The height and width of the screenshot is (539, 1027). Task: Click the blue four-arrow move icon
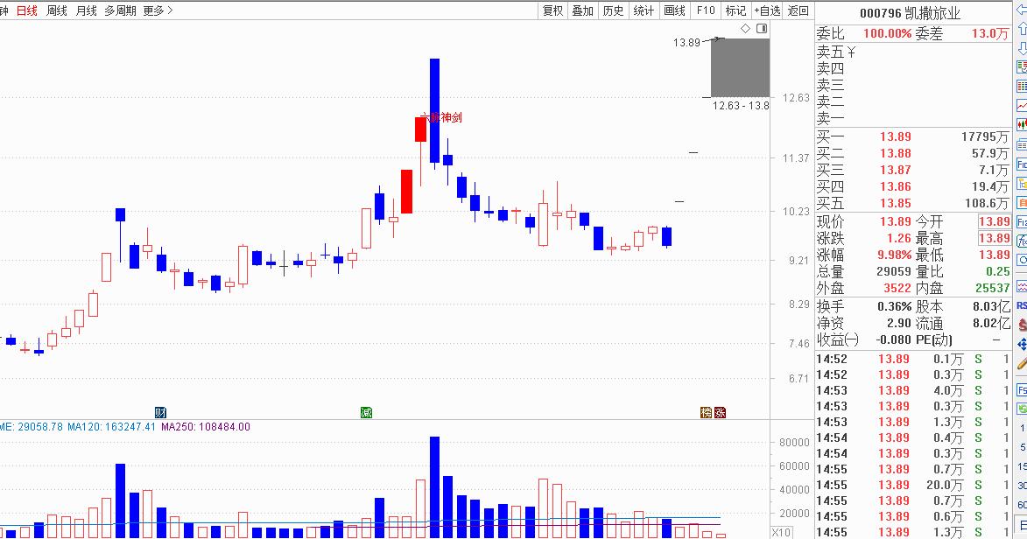coord(1021,344)
